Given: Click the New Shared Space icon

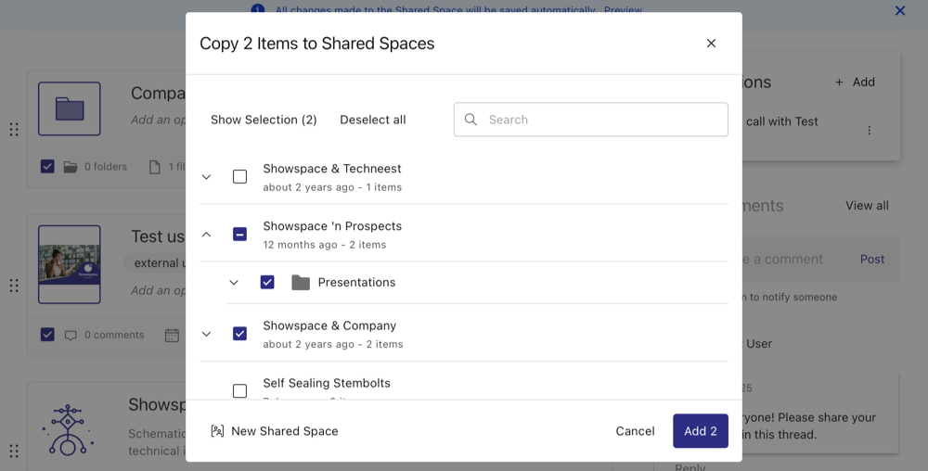Looking at the screenshot, I should pos(217,431).
